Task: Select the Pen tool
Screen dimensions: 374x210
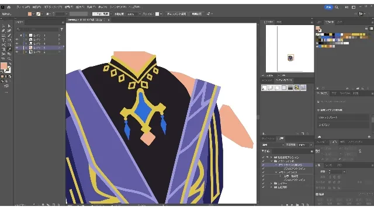Action: 4,30
